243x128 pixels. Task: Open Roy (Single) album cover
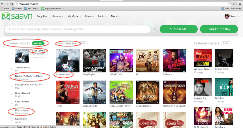coord(94,61)
